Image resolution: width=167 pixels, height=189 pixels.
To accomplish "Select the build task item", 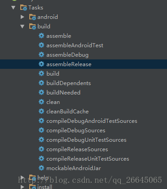I will click(53, 74).
